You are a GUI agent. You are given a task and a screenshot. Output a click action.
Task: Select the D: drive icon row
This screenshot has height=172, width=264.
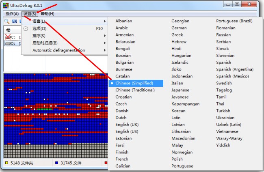(x=13, y=43)
